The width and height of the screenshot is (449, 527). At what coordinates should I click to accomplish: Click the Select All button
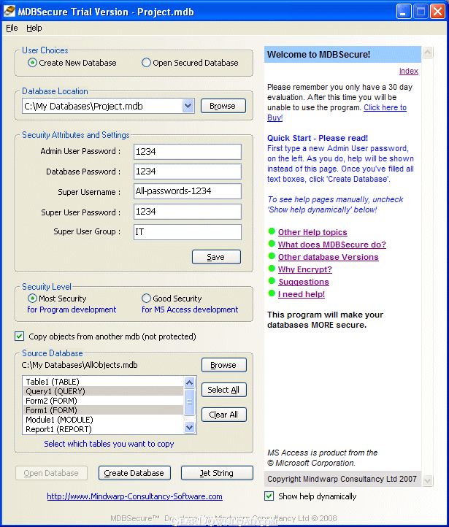click(x=224, y=390)
